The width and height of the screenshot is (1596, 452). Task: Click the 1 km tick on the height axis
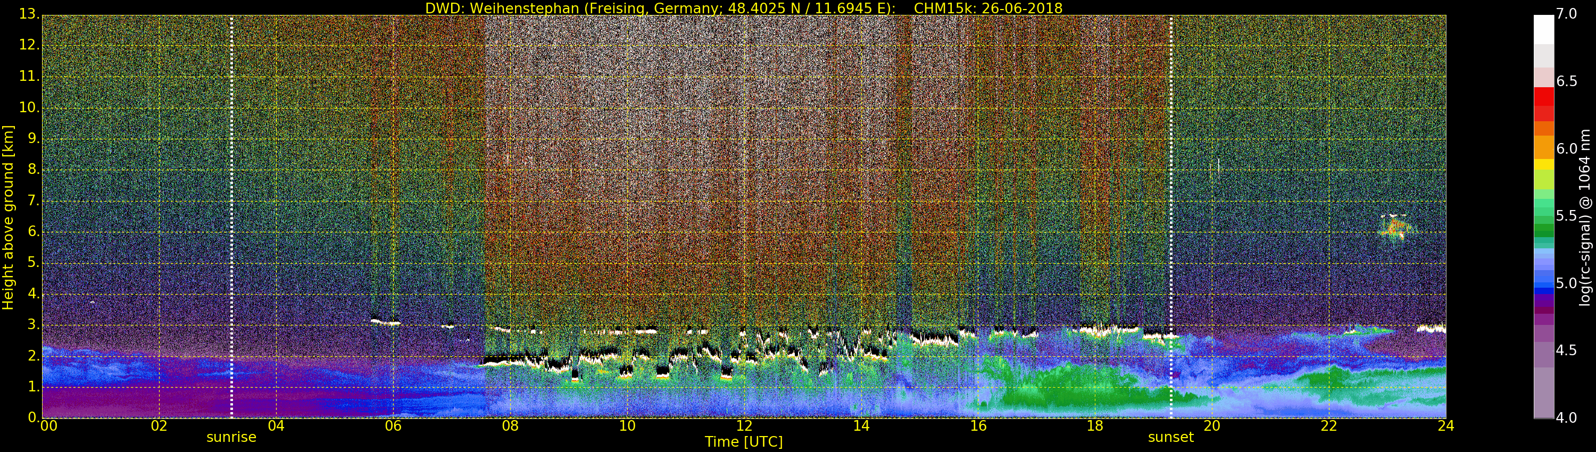click(34, 387)
